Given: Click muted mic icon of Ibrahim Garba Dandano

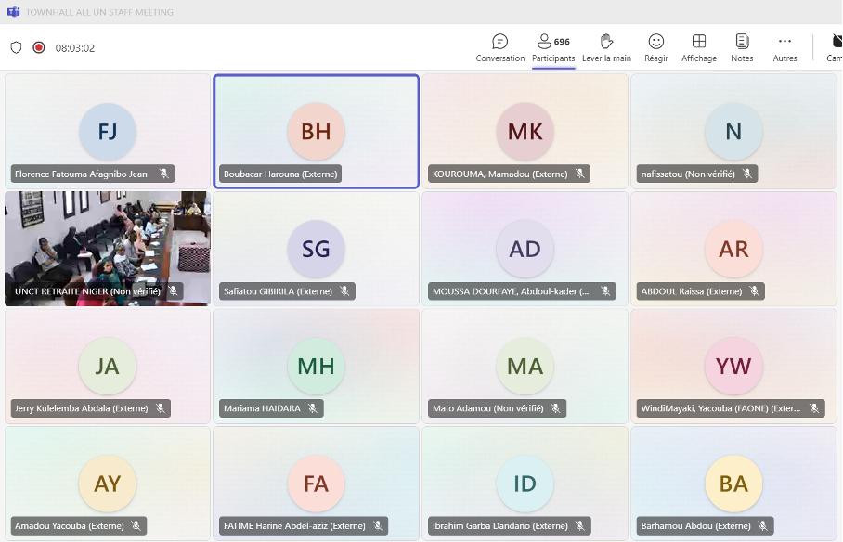Looking at the screenshot, I should (x=579, y=525).
